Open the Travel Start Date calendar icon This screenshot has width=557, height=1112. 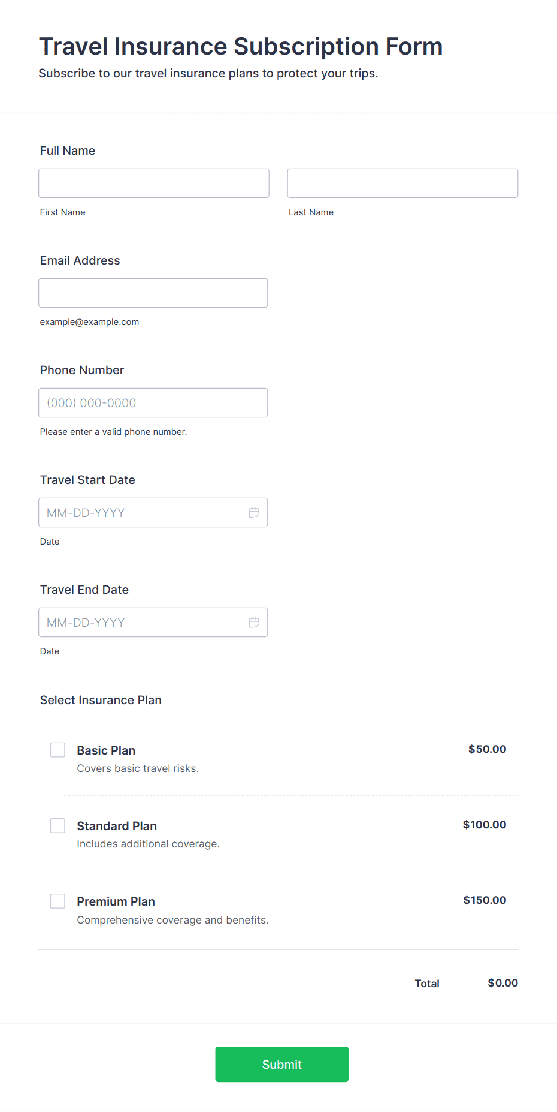(x=254, y=513)
